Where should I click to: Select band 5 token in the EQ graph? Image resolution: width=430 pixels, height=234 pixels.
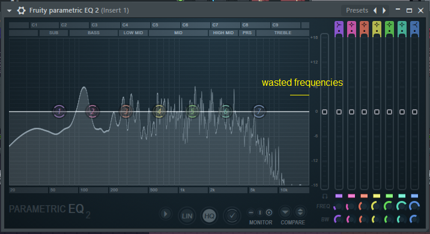coord(193,111)
